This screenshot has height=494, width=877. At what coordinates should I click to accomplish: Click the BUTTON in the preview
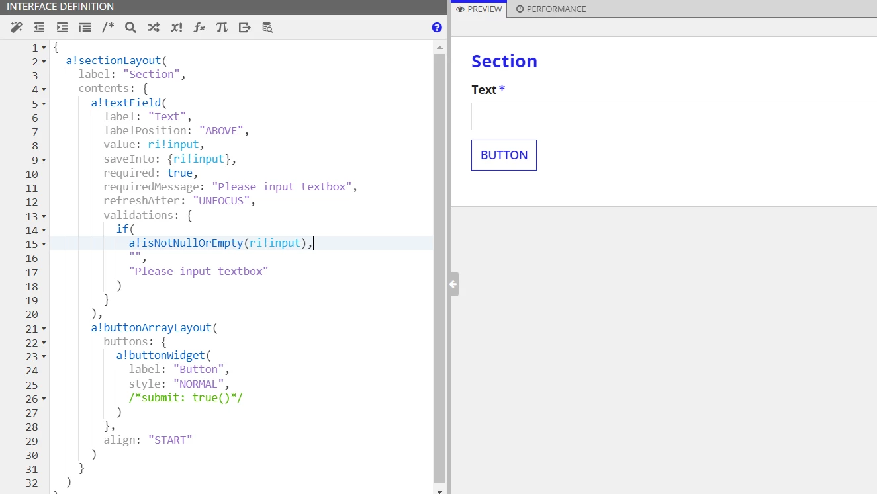[x=504, y=155]
